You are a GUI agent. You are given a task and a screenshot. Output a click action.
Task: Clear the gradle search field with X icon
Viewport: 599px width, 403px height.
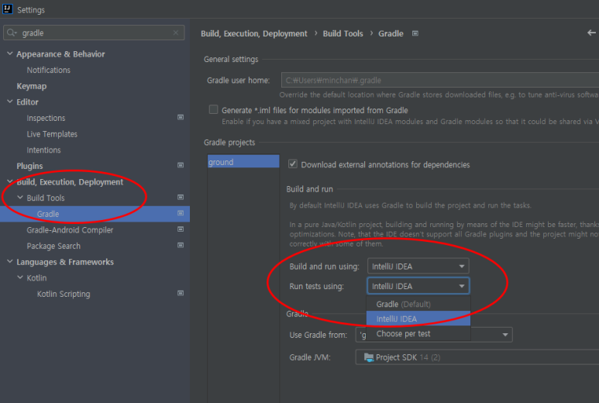pyautogui.click(x=176, y=33)
